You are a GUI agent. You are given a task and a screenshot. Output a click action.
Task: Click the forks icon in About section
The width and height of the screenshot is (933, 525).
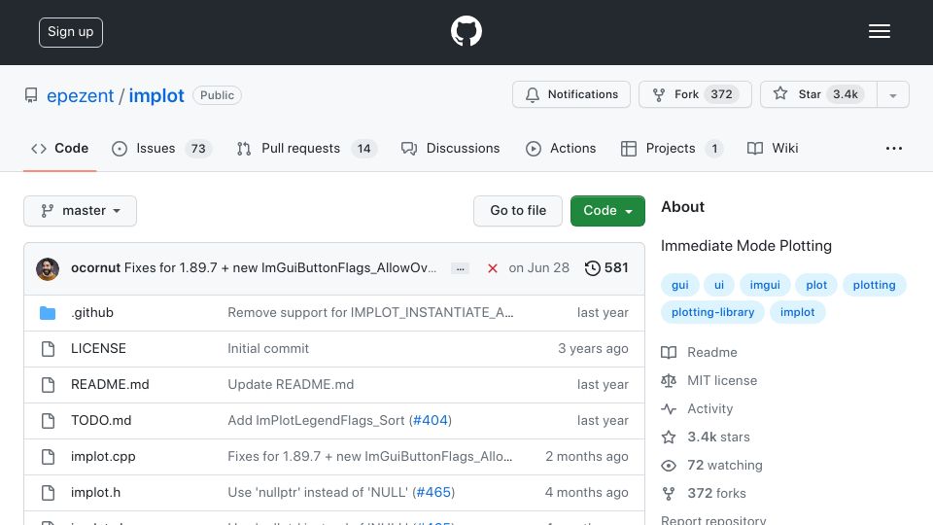point(669,494)
